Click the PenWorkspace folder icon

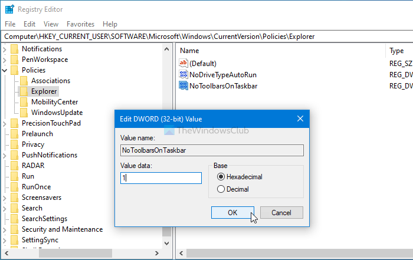(x=15, y=60)
